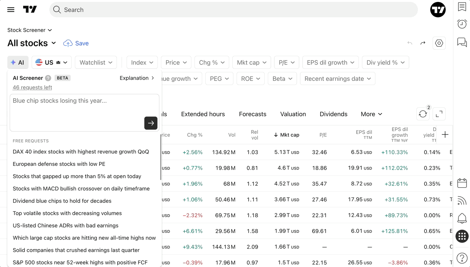Image resolution: width=470 pixels, height=267 pixels.
Task: Open notifications bell icon
Action: tap(462, 218)
